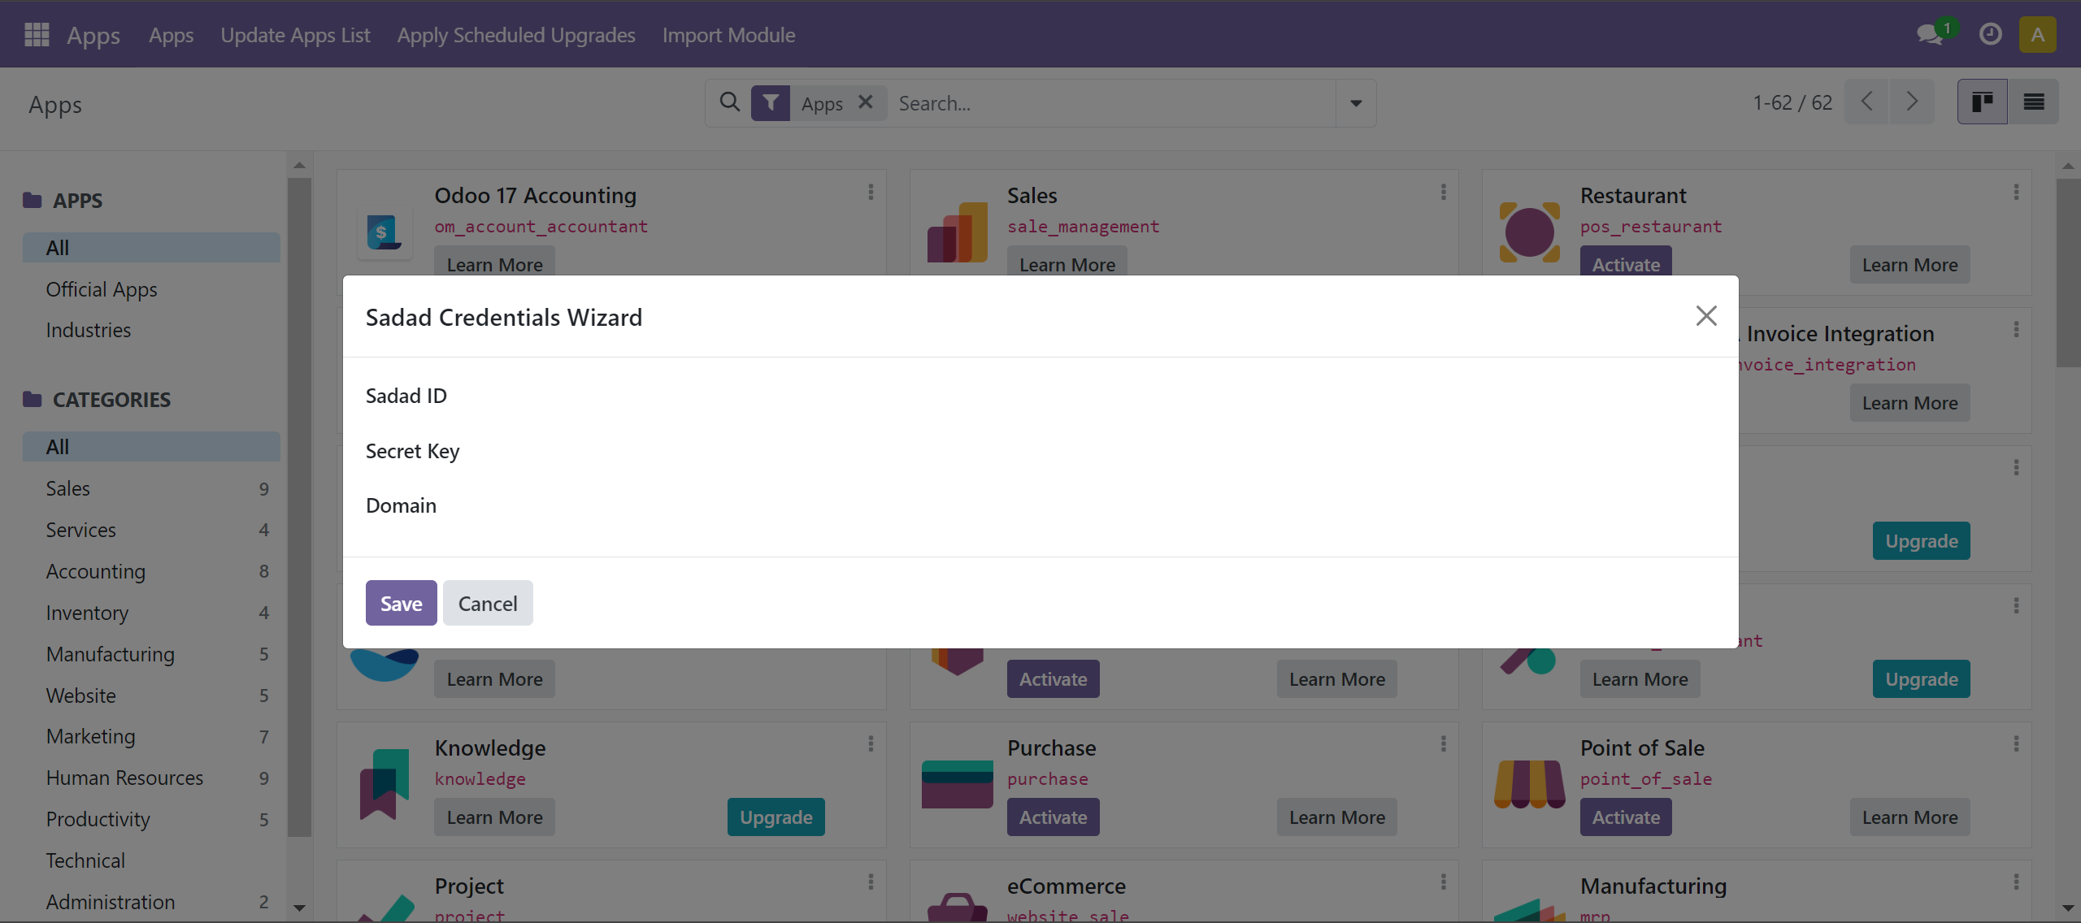This screenshot has width=2081, height=923.
Task: Switch to List view
Action: [2034, 102]
